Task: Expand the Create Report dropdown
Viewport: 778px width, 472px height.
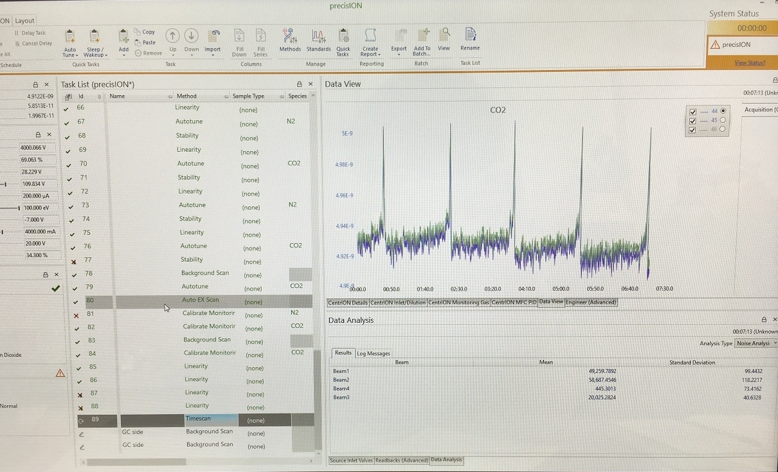Action: [370, 55]
